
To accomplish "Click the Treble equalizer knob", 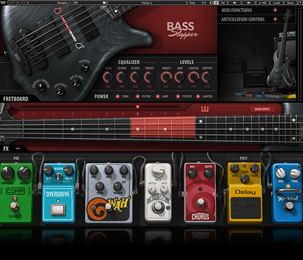I will (x=149, y=77).
